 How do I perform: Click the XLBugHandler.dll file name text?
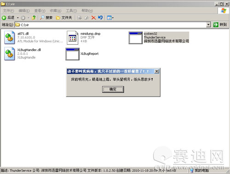point(29,50)
